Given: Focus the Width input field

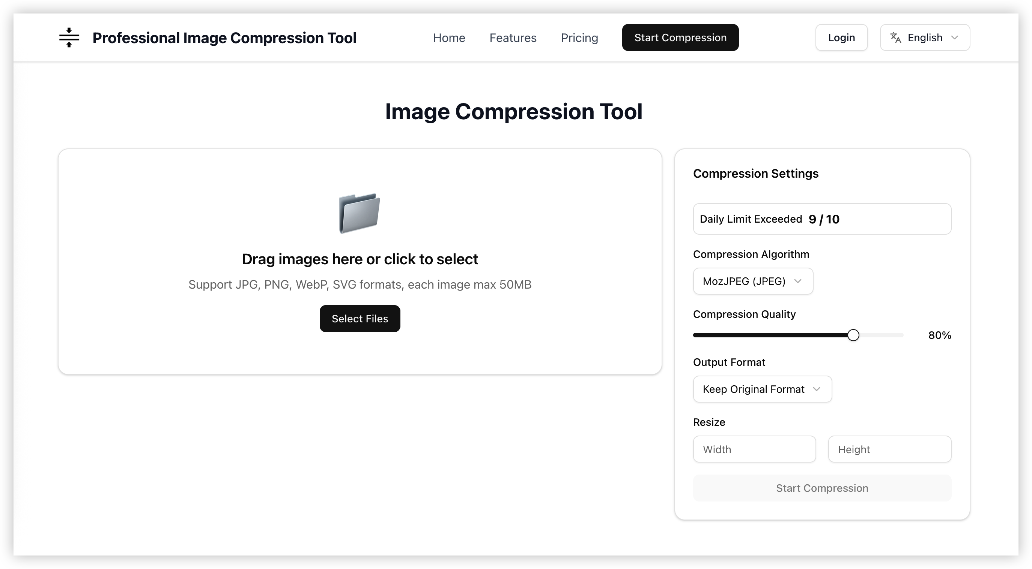Looking at the screenshot, I should point(754,449).
